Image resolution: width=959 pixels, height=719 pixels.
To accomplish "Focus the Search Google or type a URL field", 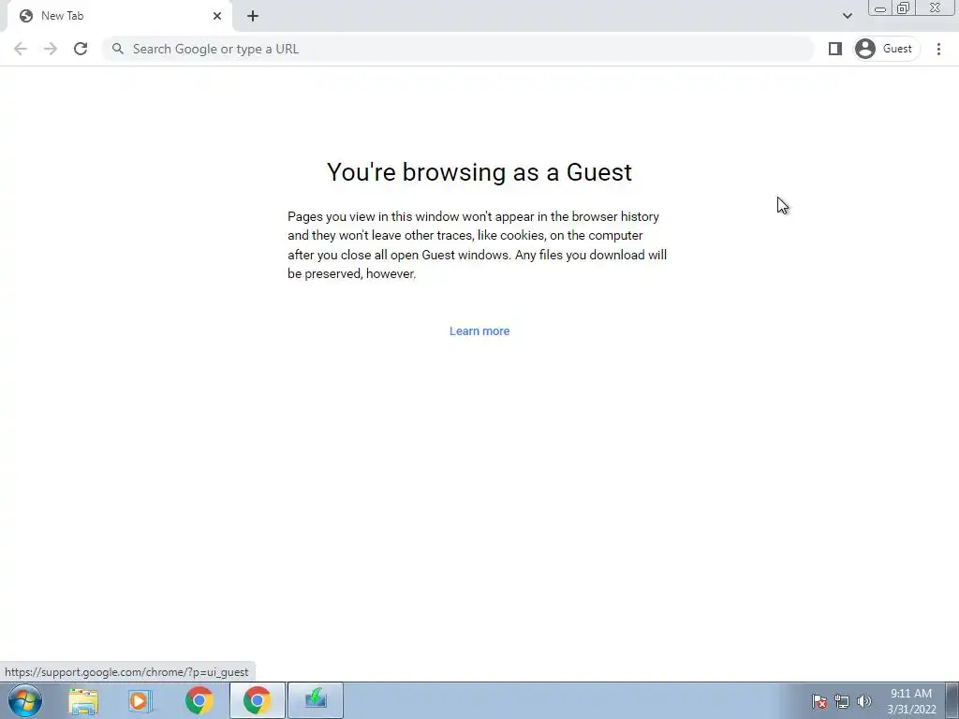I will pyautogui.click(x=457, y=49).
